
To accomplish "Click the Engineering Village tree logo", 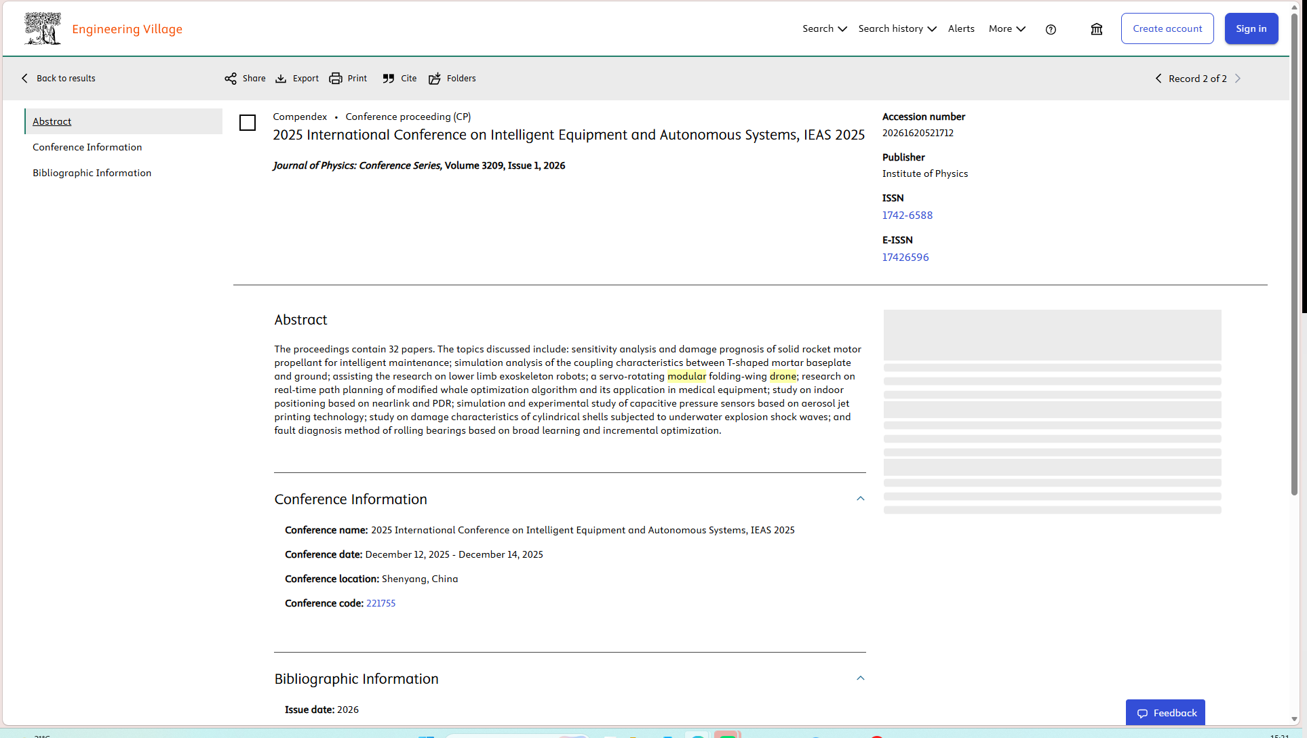I will tap(43, 28).
